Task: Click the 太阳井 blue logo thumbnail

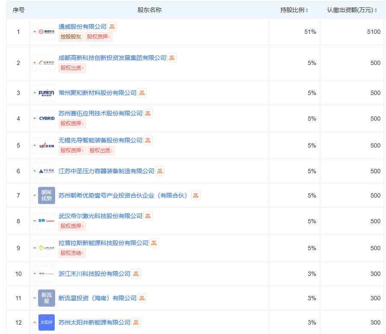Action: coord(47,322)
